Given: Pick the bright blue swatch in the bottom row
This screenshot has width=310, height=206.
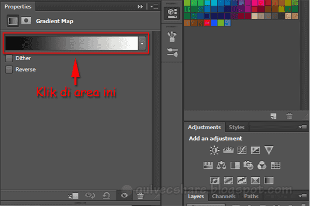Looking at the screenshot, I should tap(214, 23).
